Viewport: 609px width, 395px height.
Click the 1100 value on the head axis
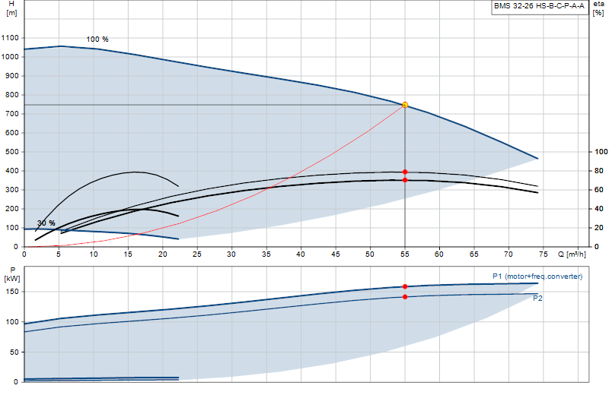click(x=10, y=37)
